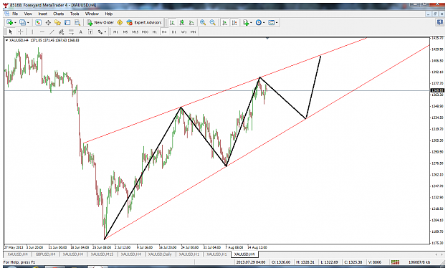Screen dimensions: 448x268
Task: Switch to the GBPUSD,H4 chart tab
Action: tap(46, 254)
